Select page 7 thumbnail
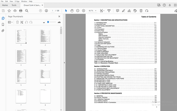 point(21,96)
